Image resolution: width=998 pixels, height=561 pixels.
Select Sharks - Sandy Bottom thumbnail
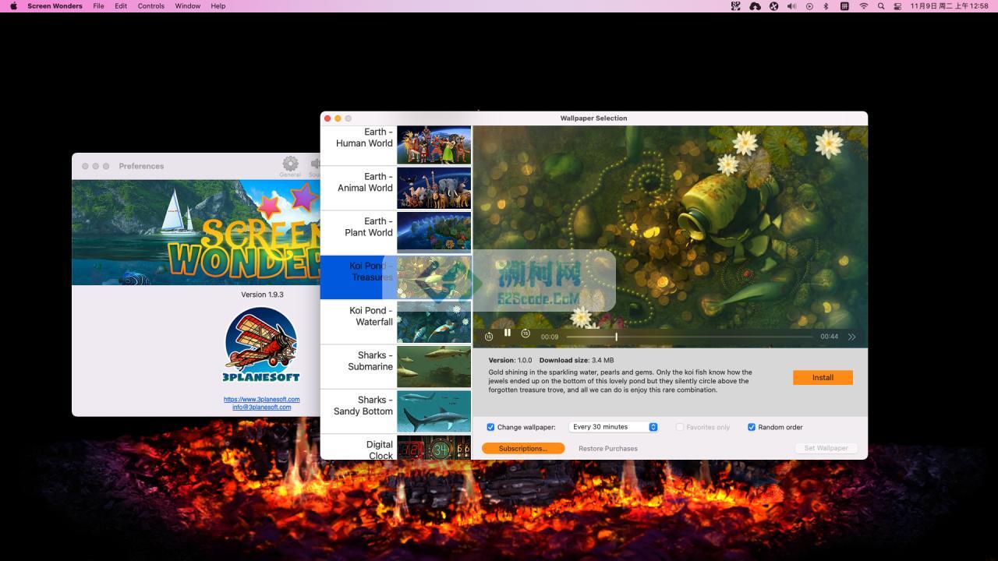(434, 411)
